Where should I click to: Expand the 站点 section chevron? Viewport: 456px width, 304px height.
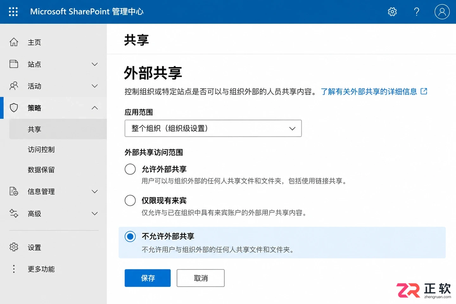95,64
